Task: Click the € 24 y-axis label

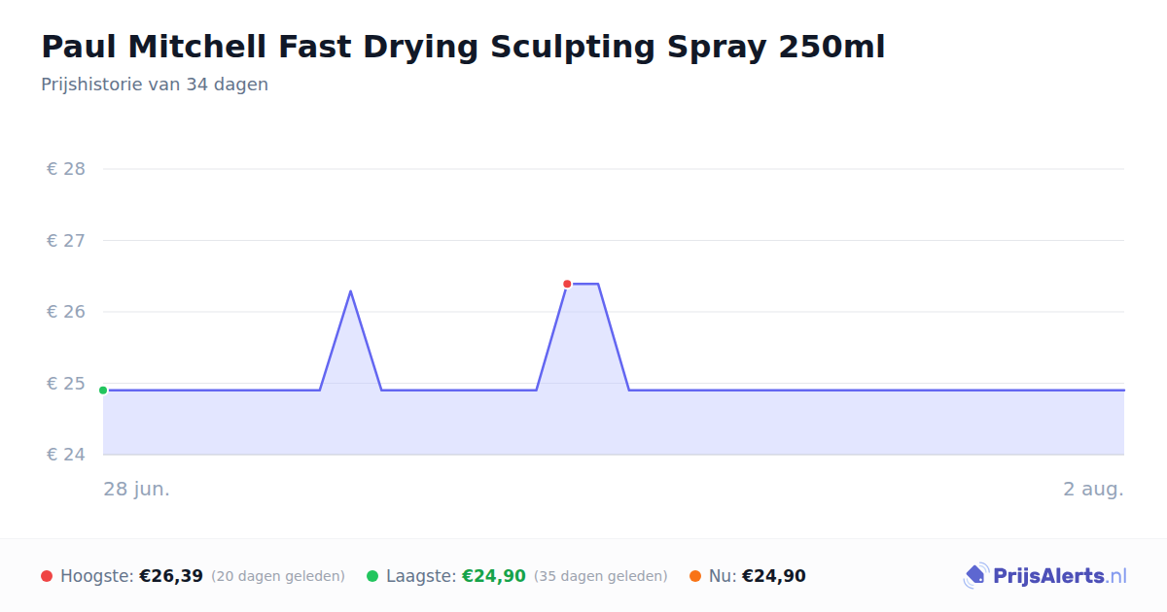Action: coord(66,455)
